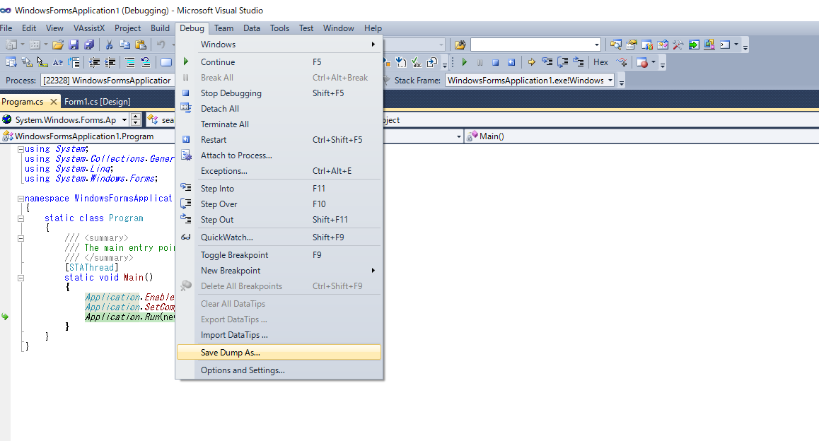Click the Paste clipboard icon
This screenshot has width=819, height=441.
[141, 45]
